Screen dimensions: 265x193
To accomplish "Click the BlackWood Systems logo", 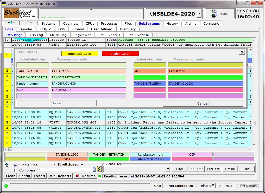I will tap(20, 13).
